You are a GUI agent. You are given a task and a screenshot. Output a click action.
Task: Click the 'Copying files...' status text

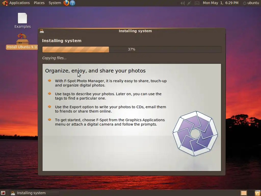[x=54, y=58]
